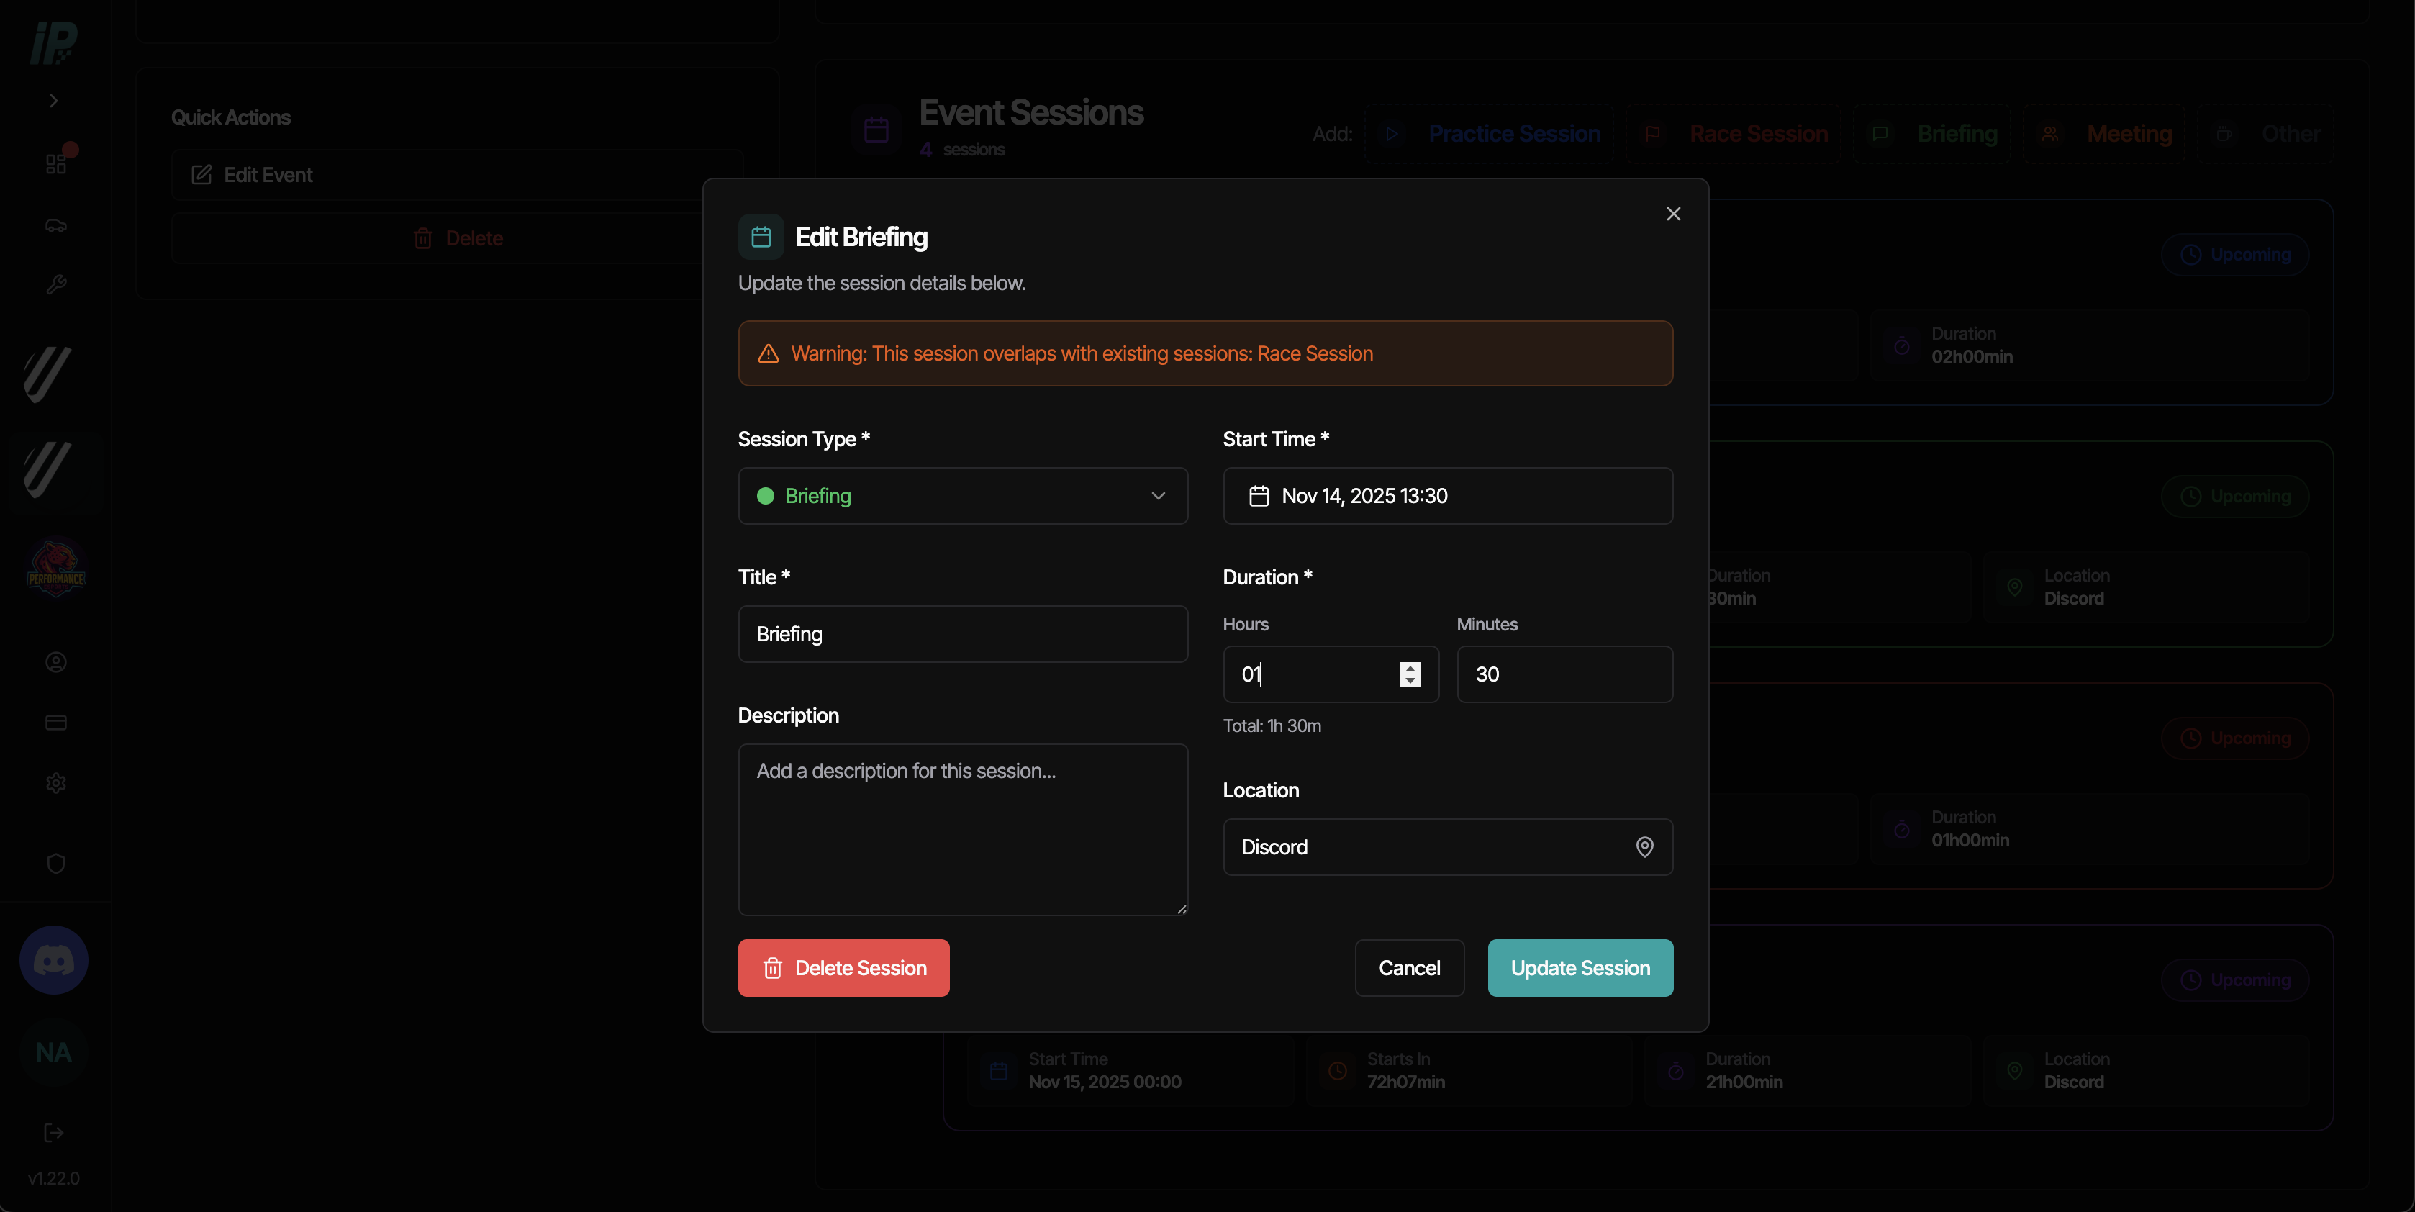This screenshot has height=1212, width=2415.
Task: Click the Start Time date field
Action: [x=1448, y=496]
